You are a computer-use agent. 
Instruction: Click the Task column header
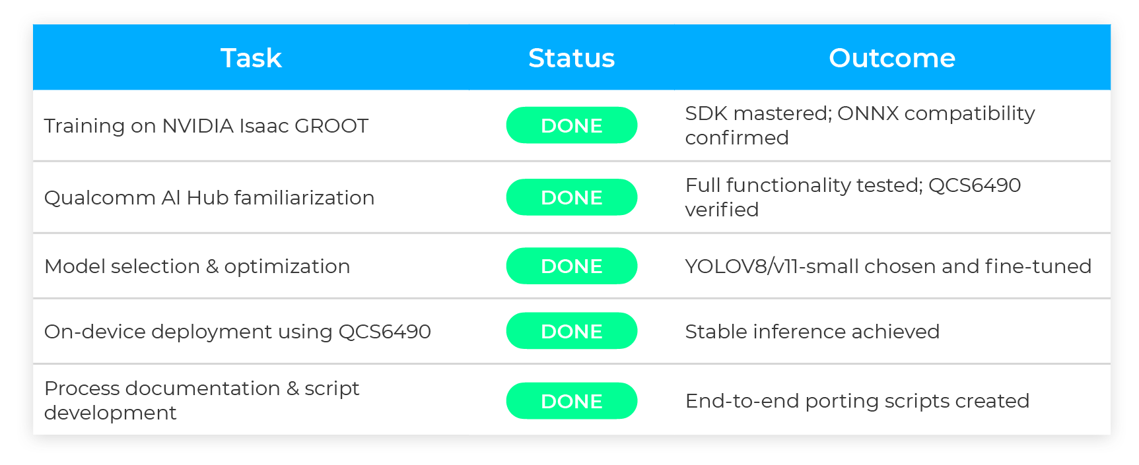[251, 58]
